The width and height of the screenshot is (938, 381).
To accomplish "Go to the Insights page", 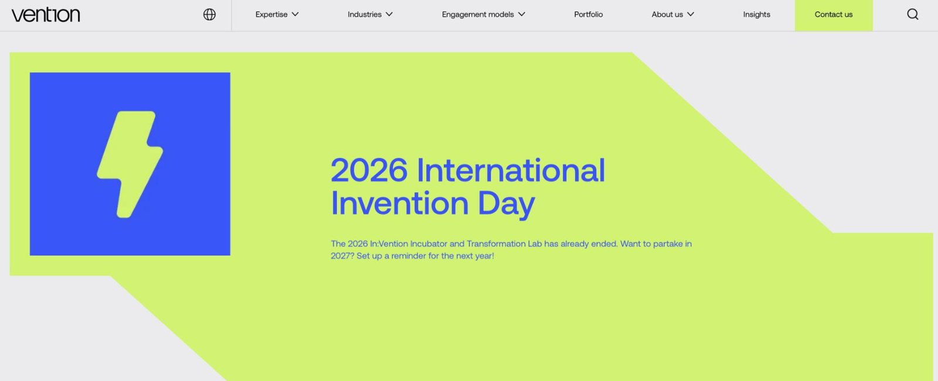I will pos(757,15).
